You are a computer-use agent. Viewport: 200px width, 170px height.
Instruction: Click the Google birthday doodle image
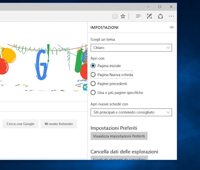[x=44, y=67]
